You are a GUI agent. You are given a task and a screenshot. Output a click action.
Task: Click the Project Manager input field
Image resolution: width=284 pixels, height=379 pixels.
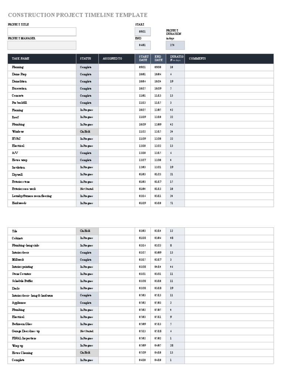point(42,45)
